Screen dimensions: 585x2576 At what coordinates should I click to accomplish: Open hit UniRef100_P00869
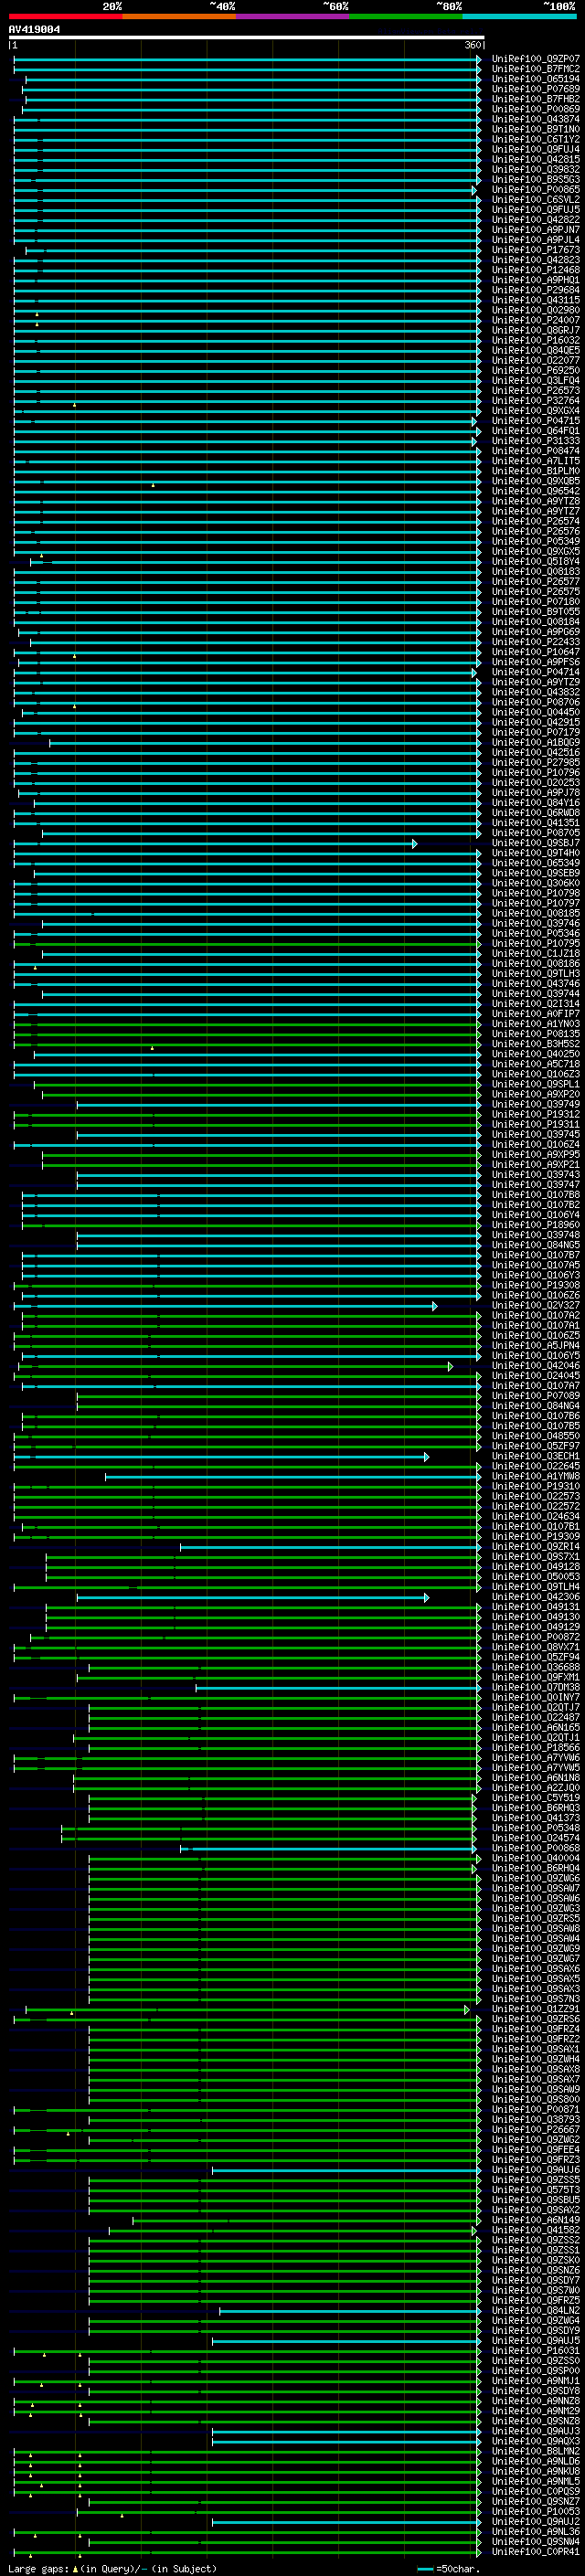point(536,109)
